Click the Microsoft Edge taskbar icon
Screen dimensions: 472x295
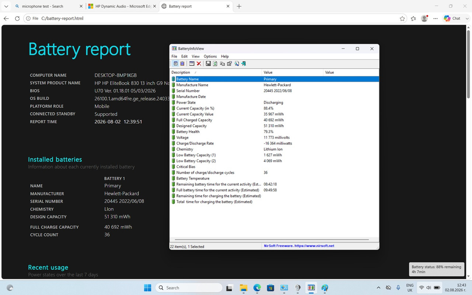tap(257, 288)
